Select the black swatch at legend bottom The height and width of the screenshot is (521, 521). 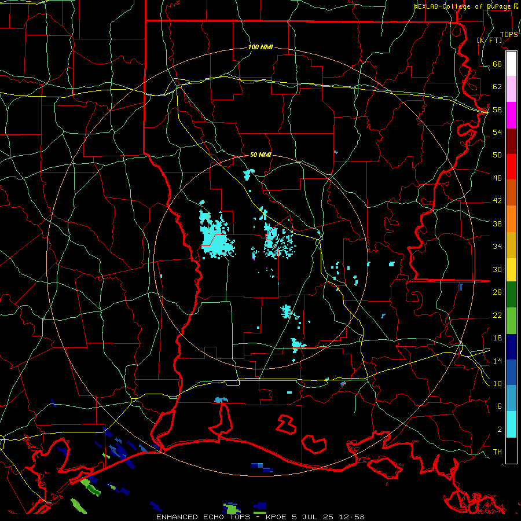(511, 450)
